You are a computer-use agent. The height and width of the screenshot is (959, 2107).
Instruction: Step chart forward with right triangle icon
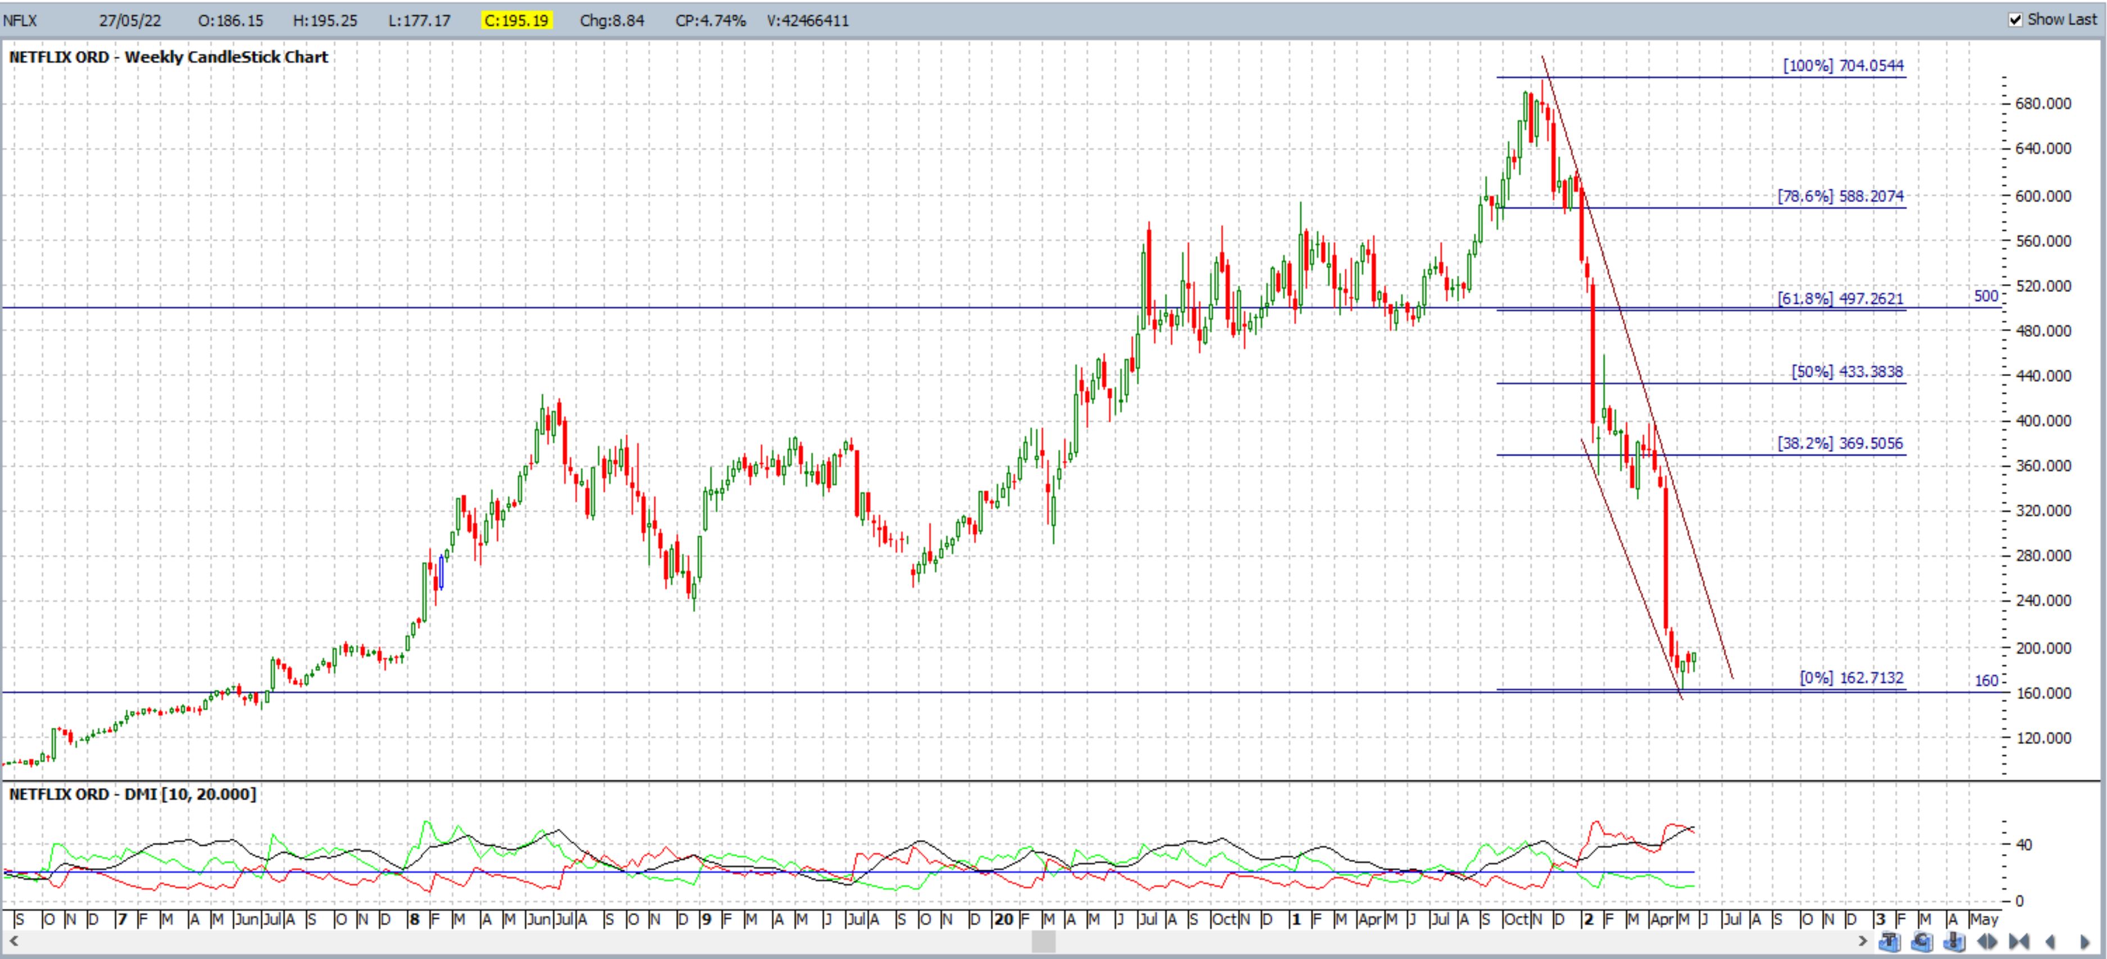pos(2085,942)
